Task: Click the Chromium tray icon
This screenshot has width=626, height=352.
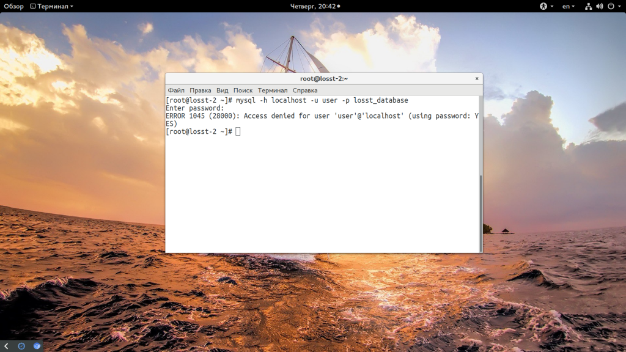Action: pos(37,346)
